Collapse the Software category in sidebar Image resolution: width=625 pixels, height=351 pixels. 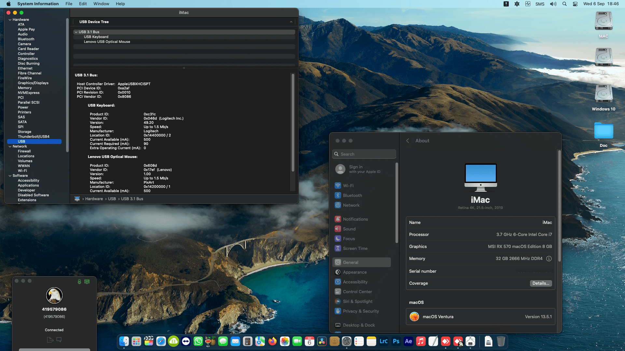10,176
